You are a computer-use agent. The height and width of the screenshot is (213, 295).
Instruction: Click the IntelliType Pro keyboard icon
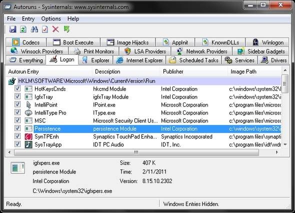[x=28, y=112]
